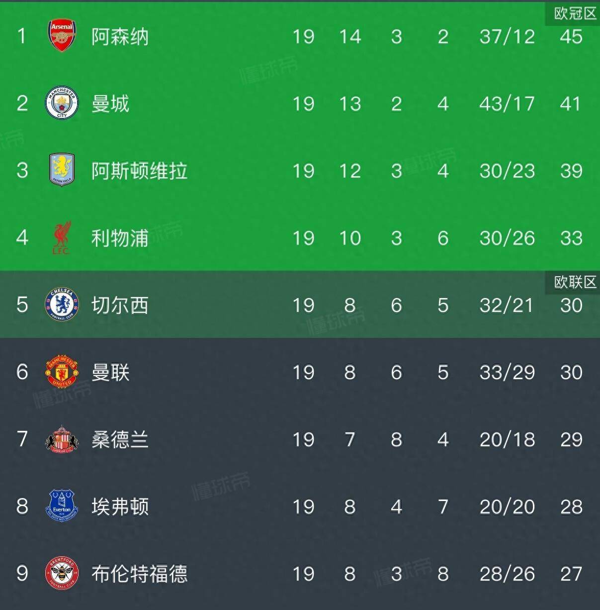Click Manchester City's 43/17 goals figure
This screenshot has height=610, width=600.
coord(507,103)
